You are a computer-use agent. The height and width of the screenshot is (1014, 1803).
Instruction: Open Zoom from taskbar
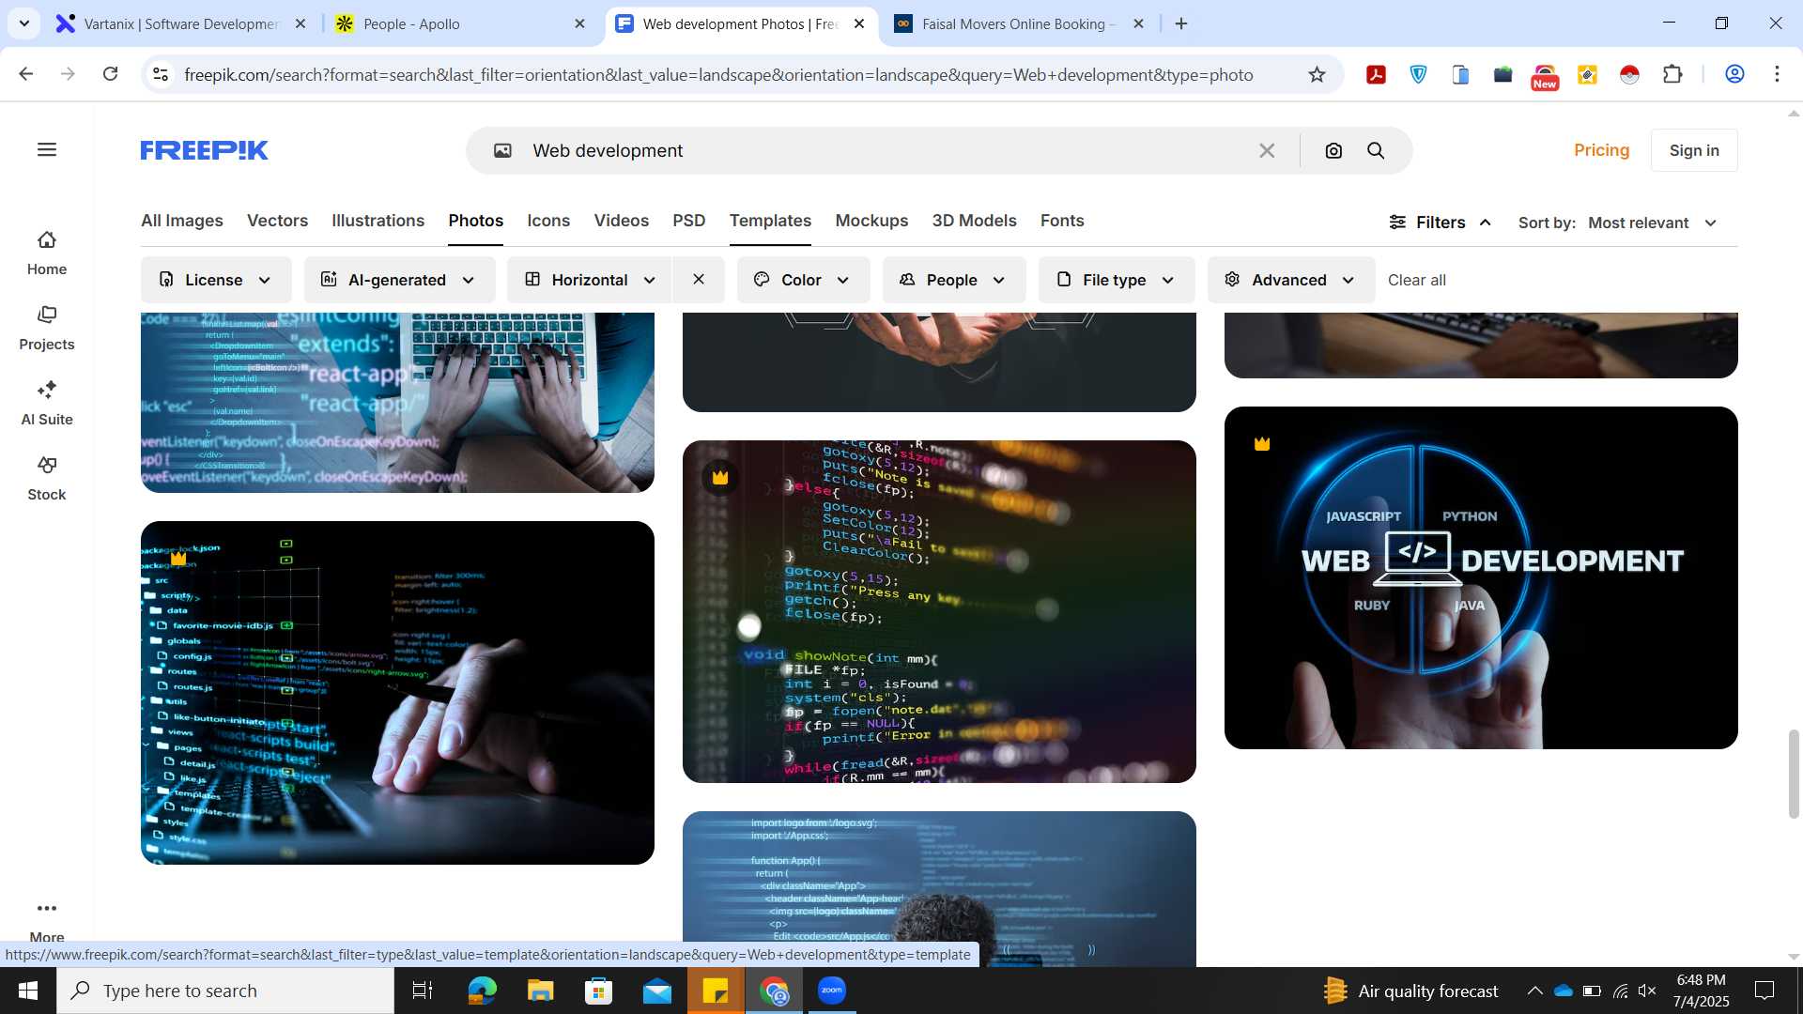click(832, 991)
